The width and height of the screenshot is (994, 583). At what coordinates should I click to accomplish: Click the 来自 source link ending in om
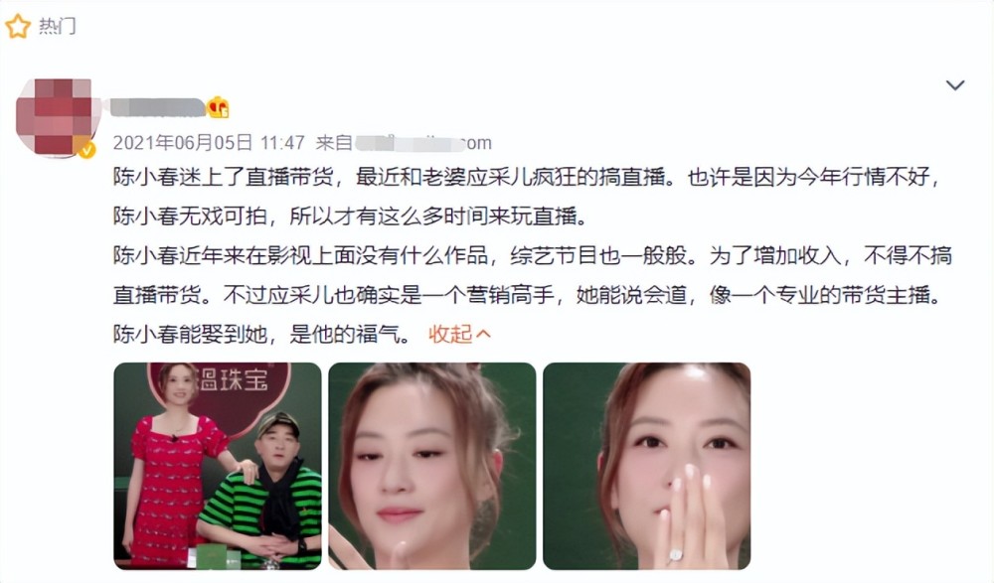pos(404,143)
